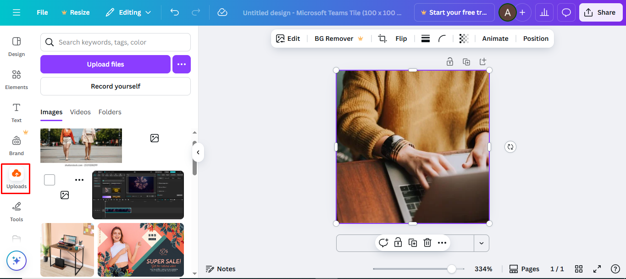Open the corner rounding control

click(x=442, y=39)
